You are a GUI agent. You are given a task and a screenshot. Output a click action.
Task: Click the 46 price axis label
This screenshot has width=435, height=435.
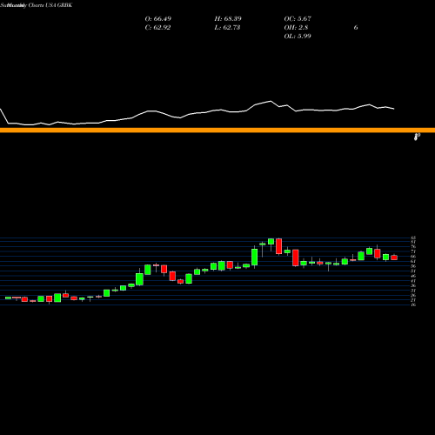pos(413,276)
